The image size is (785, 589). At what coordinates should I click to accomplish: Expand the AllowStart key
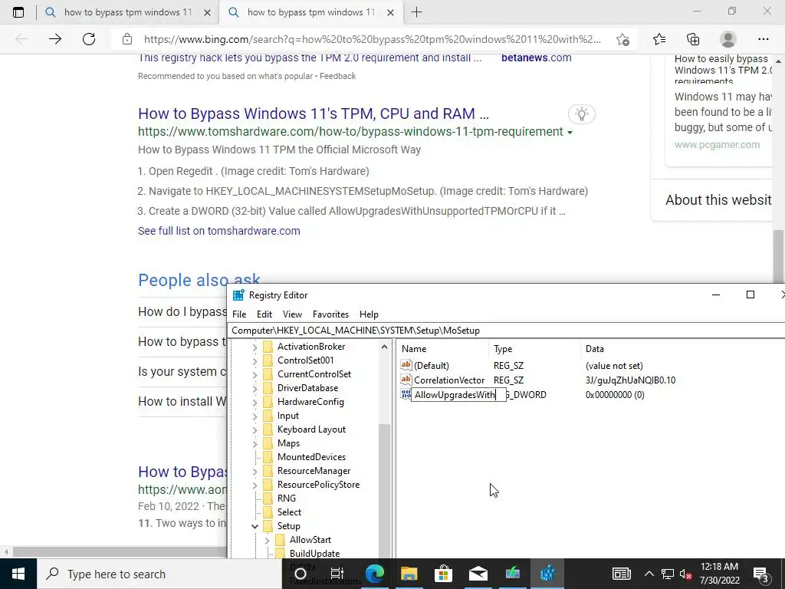[267, 540]
